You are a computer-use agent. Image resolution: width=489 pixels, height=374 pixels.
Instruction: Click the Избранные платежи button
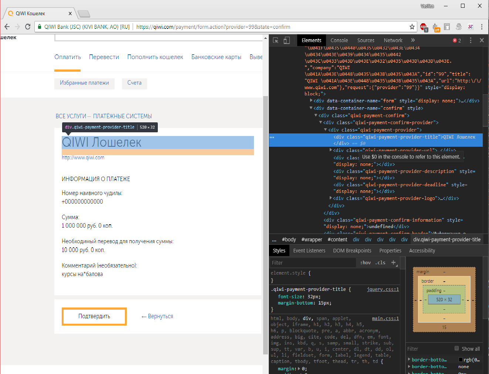pos(84,83)
